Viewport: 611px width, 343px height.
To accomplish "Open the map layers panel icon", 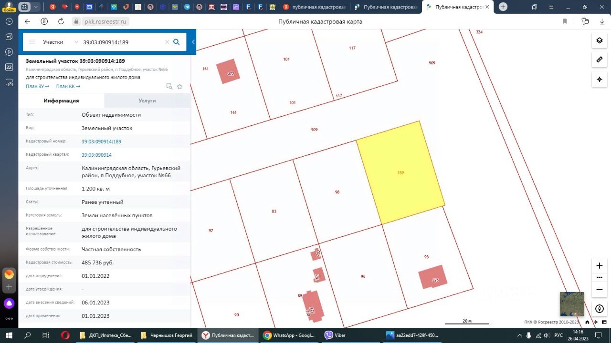I will pos(600,40).
